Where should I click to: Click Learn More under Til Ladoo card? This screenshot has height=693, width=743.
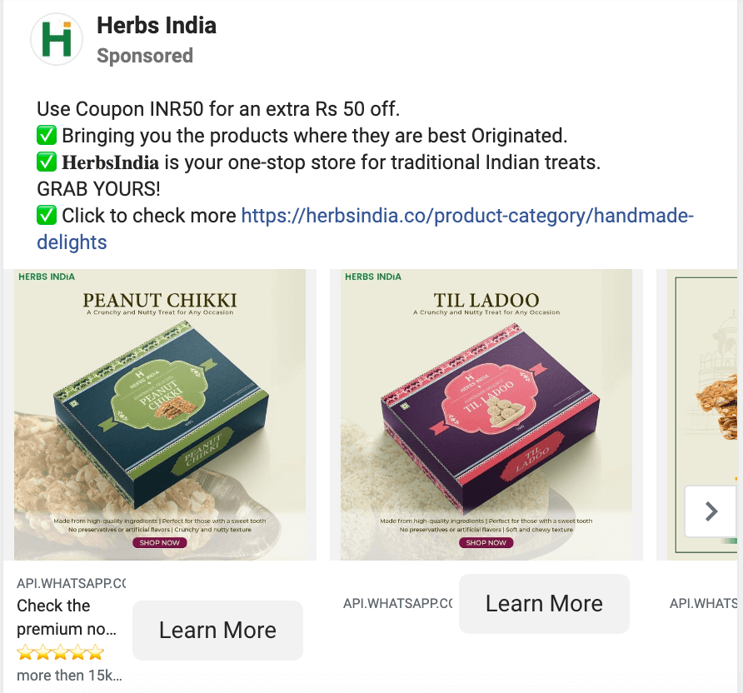(544, 604)
